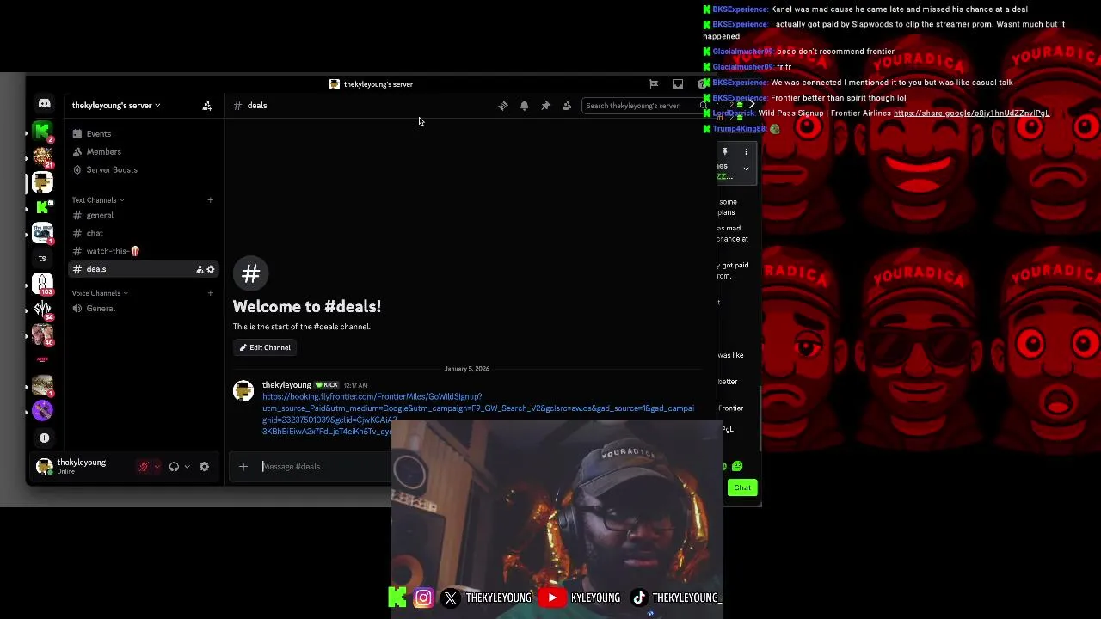Click the Edit Channel button
The width and height of the screenshot is (1101, 619).
265,347
